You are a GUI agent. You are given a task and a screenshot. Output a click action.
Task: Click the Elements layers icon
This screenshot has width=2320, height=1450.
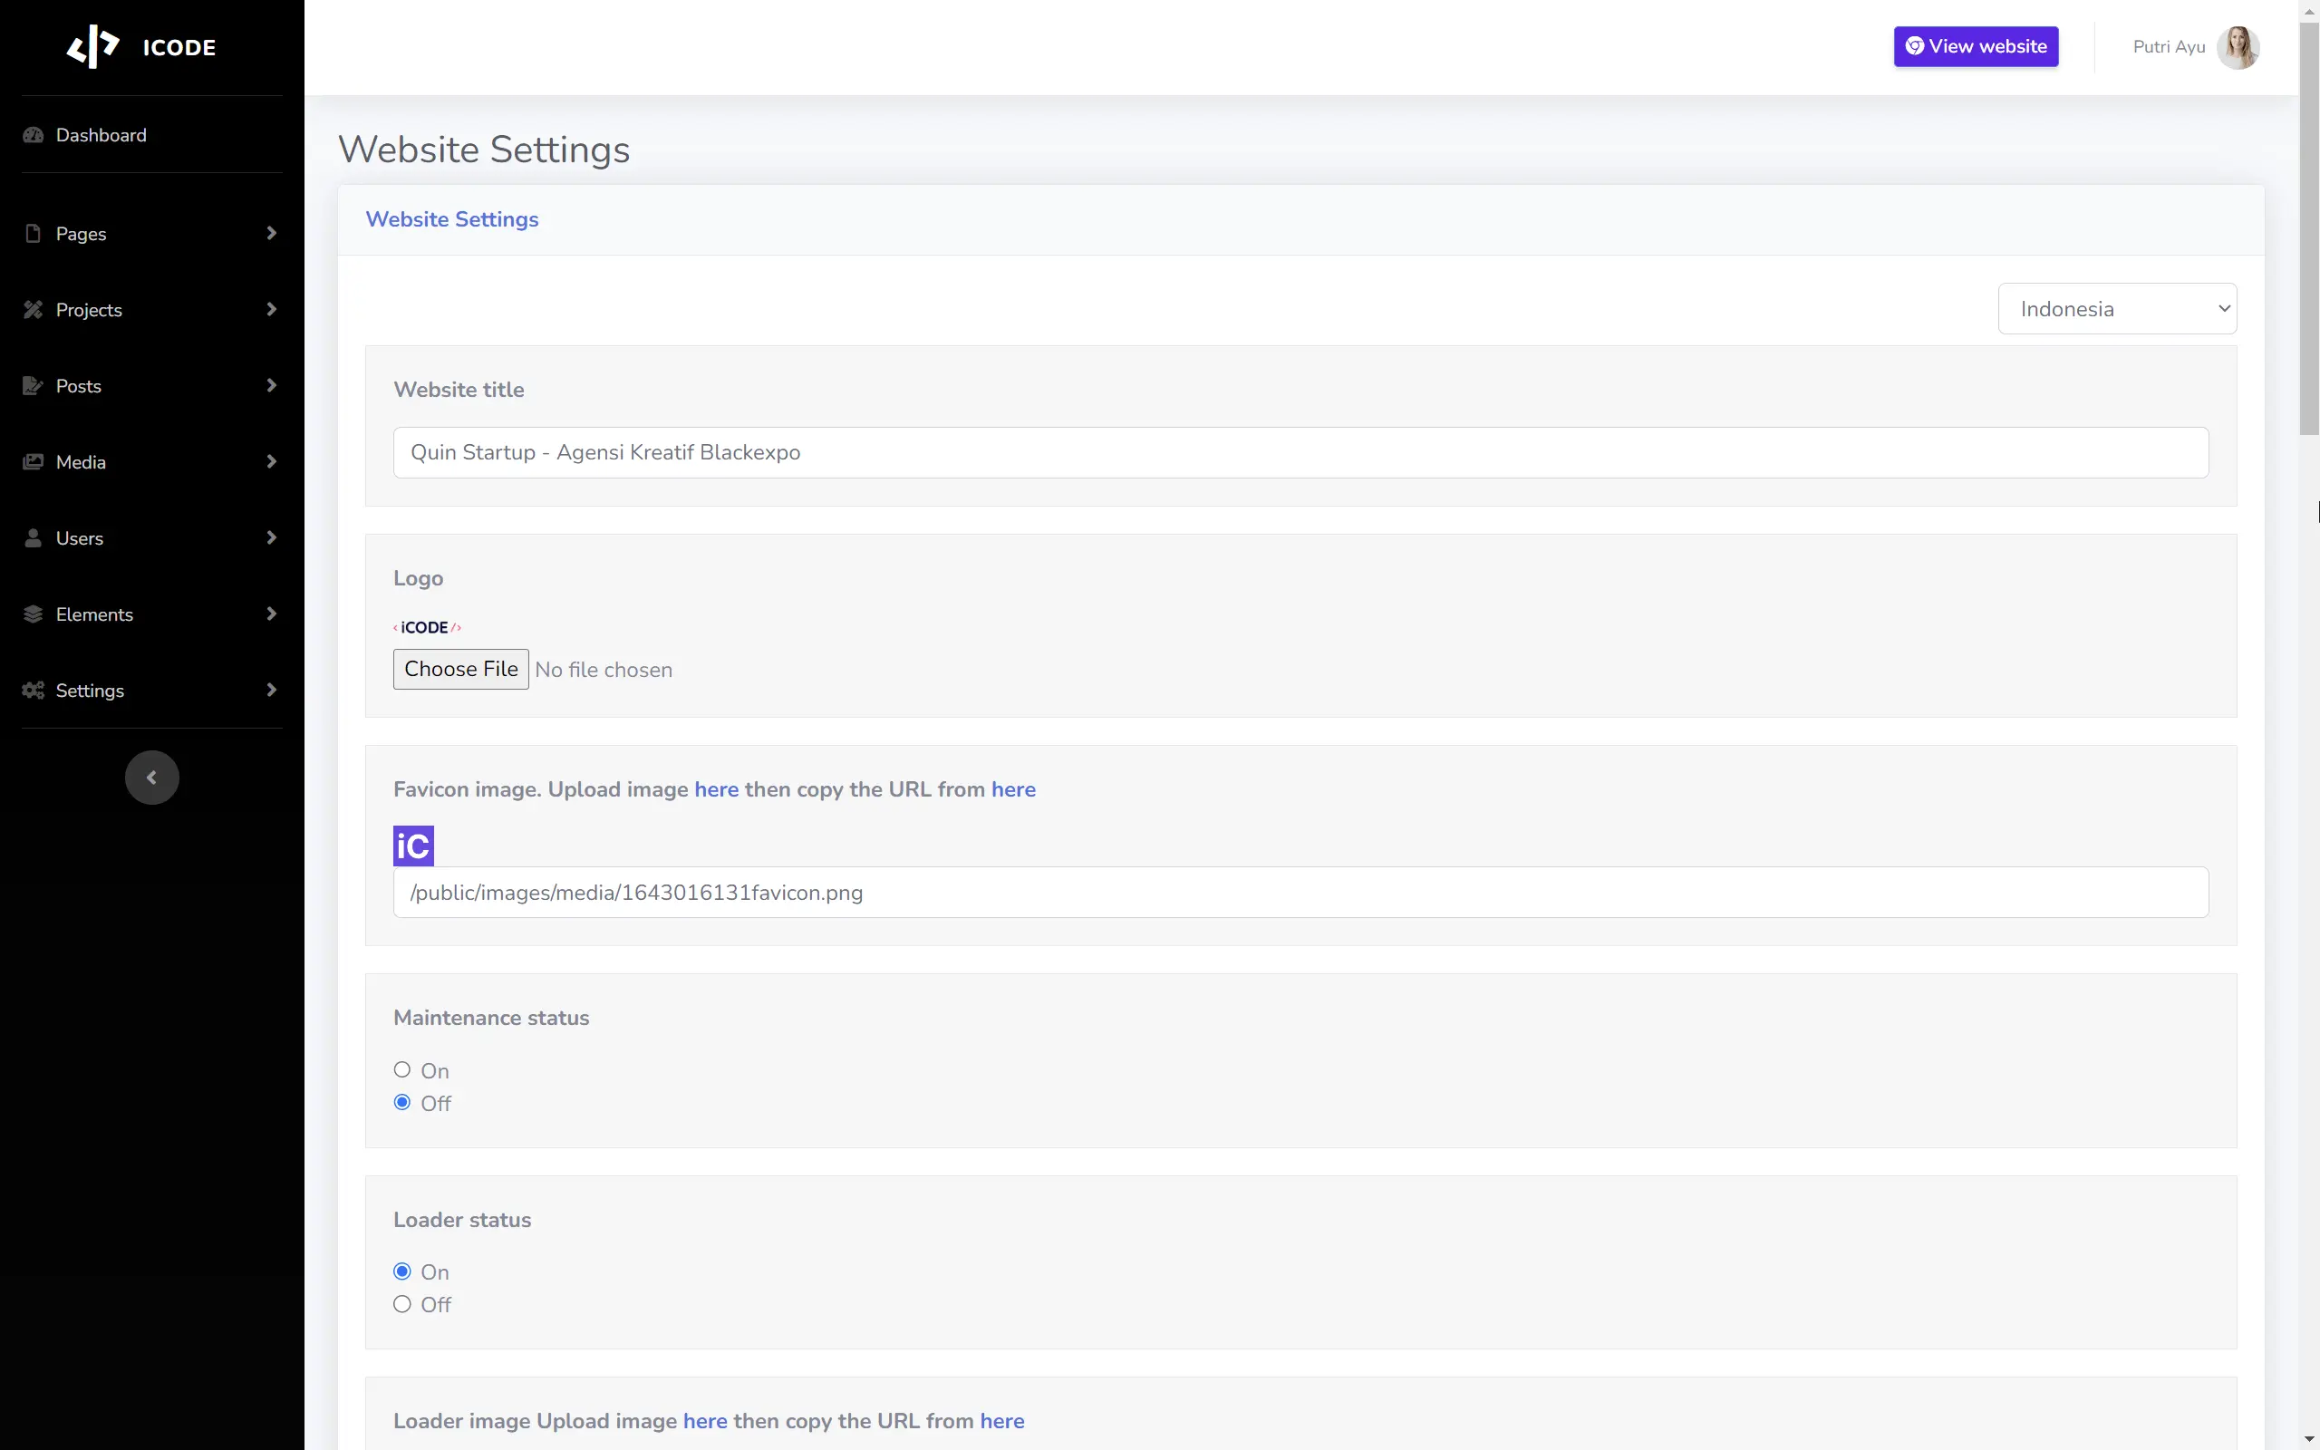34,614
